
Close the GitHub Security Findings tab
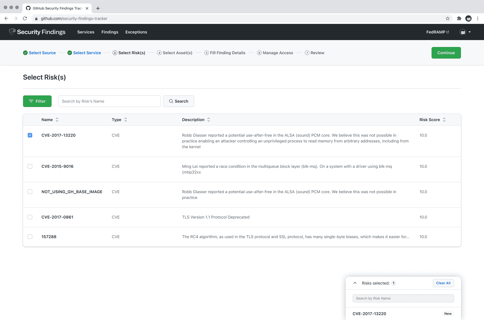click(x=87, y=8)
